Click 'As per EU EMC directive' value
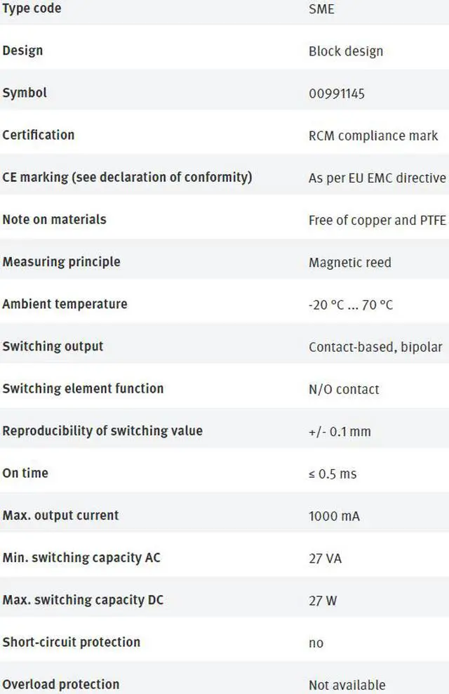This screenshot has width=449, height=694. (x=377, y=178)
